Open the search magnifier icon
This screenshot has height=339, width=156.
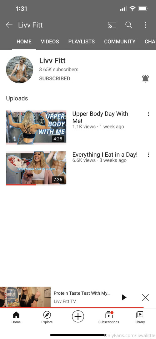[128, 25]
